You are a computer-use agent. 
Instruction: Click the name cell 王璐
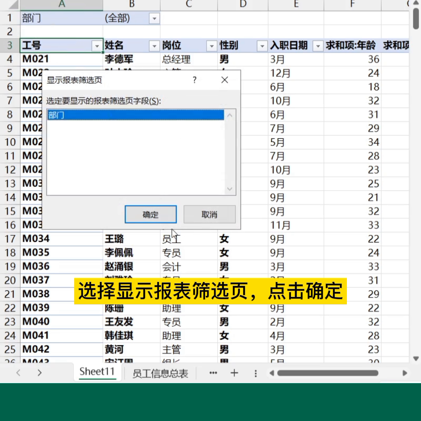pyautogui.click(x=132, y=239)
